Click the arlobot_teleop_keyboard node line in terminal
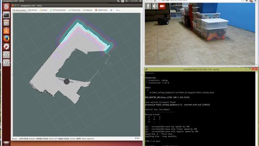Screen dimensions: 259x146 (x=182, y=92)
